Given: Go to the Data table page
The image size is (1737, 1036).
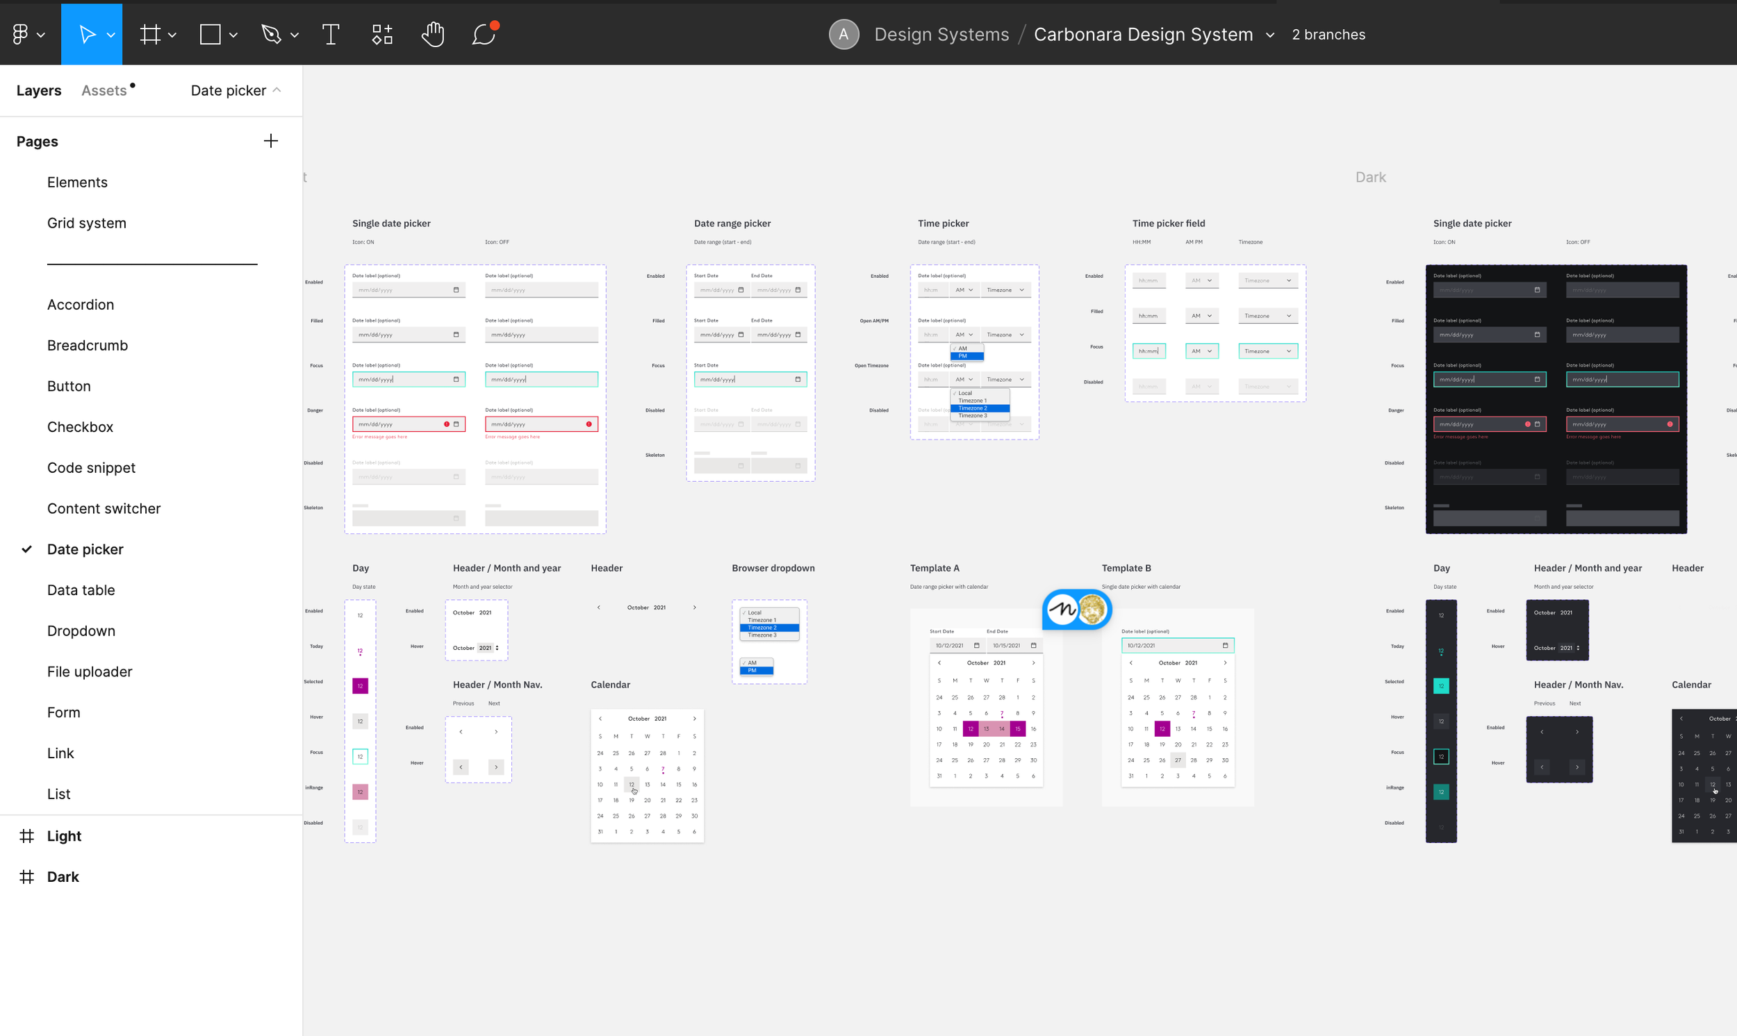Looking at the screenshot, I should (81, 590).
